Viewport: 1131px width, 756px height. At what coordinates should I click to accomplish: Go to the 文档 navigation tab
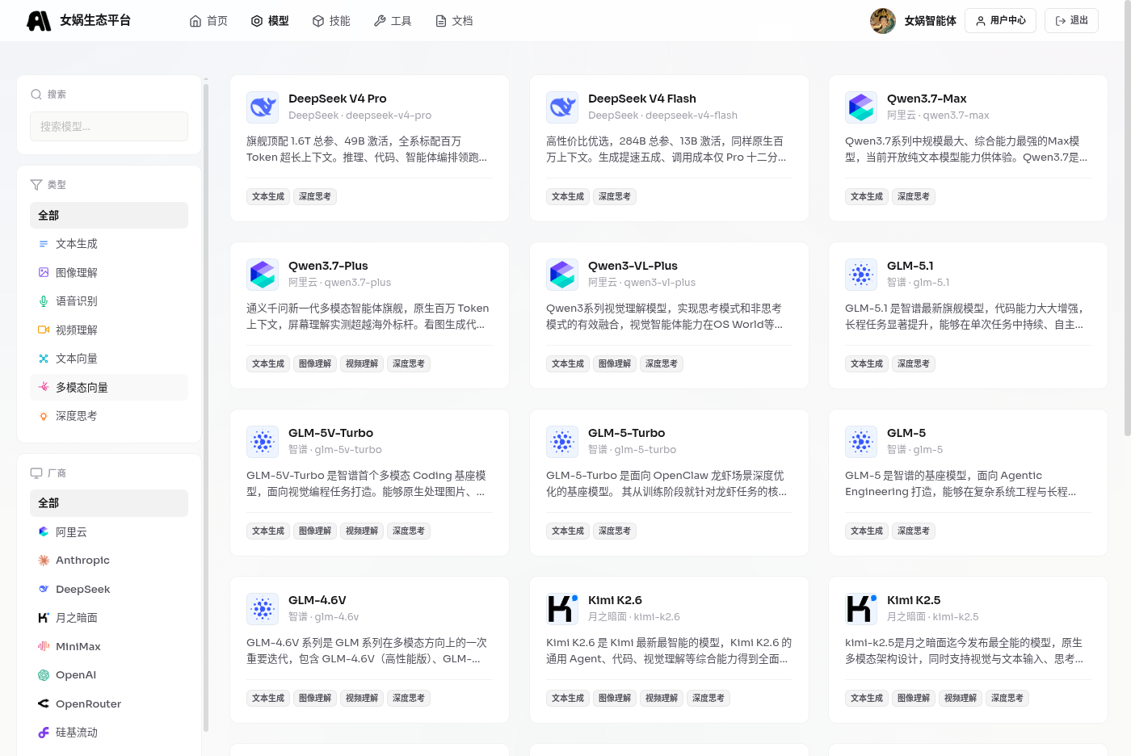coord(454,21)
